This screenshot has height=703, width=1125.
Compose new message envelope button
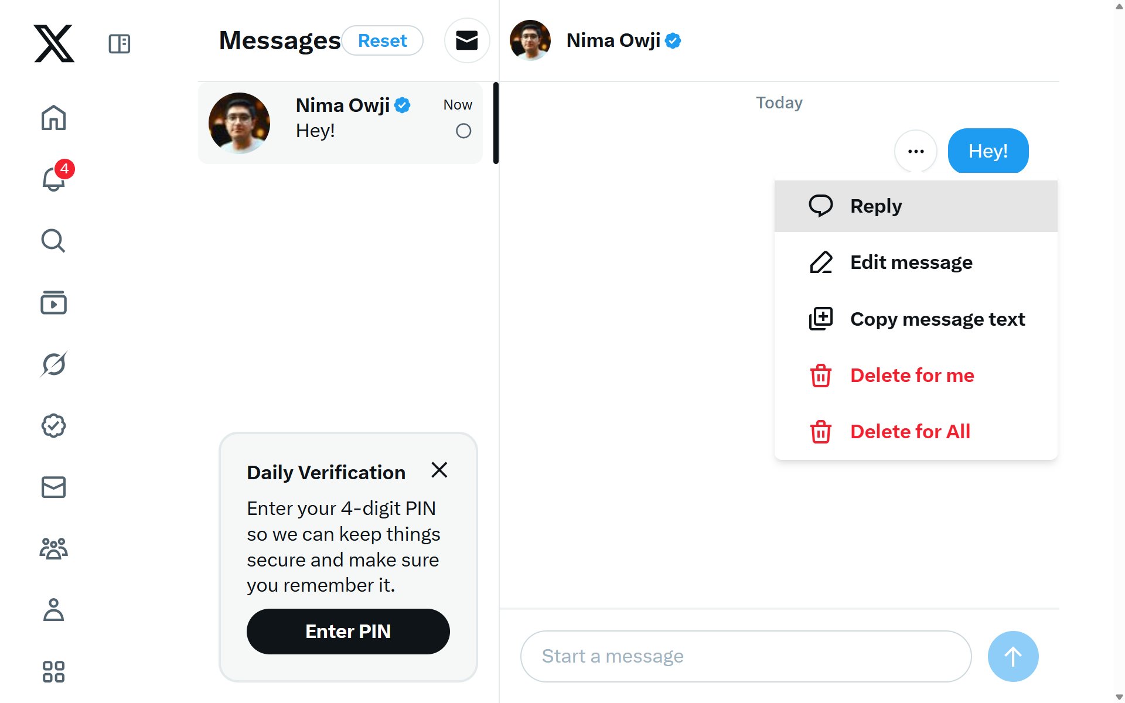coord(467,40)
